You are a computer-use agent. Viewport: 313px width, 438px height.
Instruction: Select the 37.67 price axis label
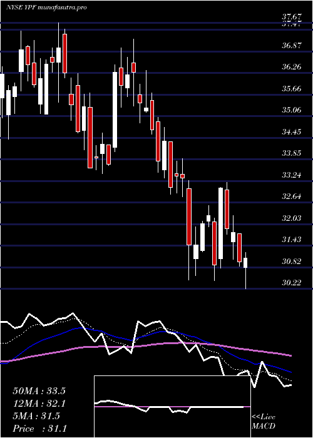[x=292, y=17]
